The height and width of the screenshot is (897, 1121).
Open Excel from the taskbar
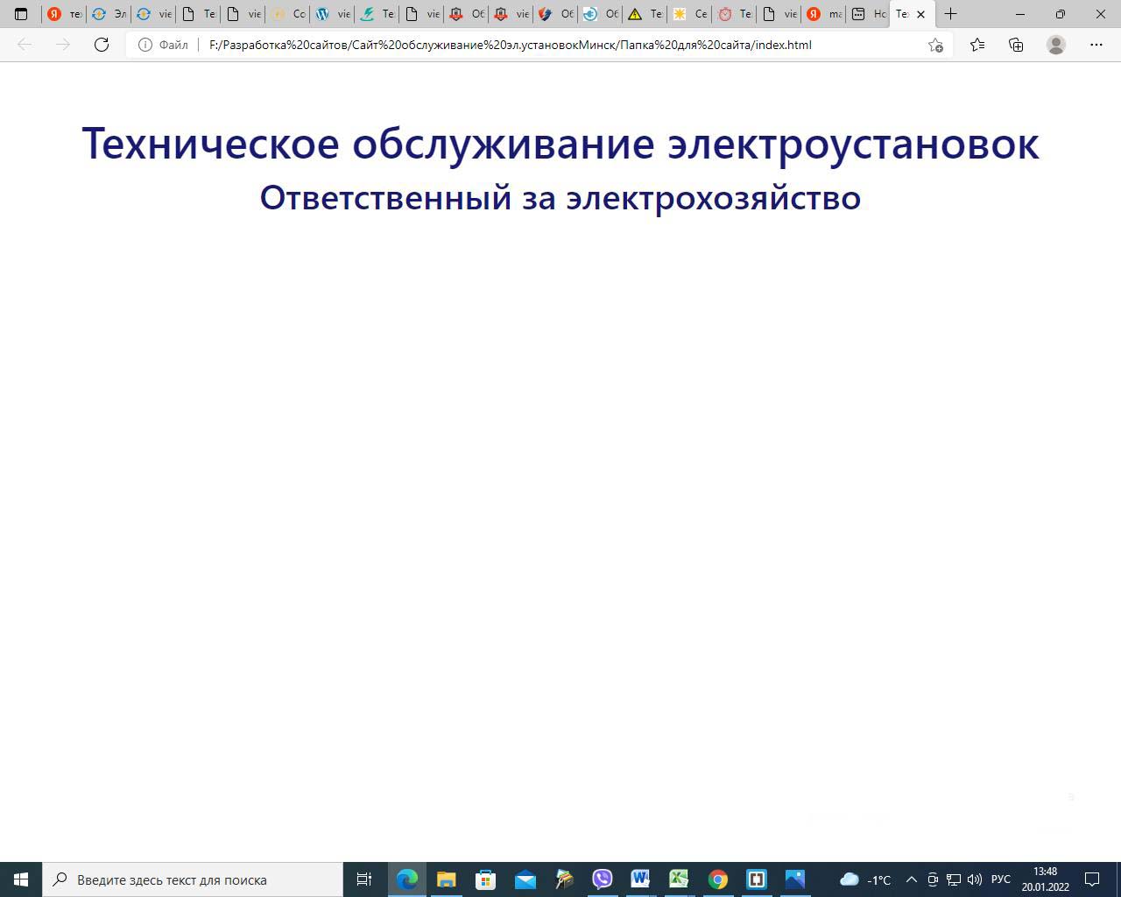(679, 879)
